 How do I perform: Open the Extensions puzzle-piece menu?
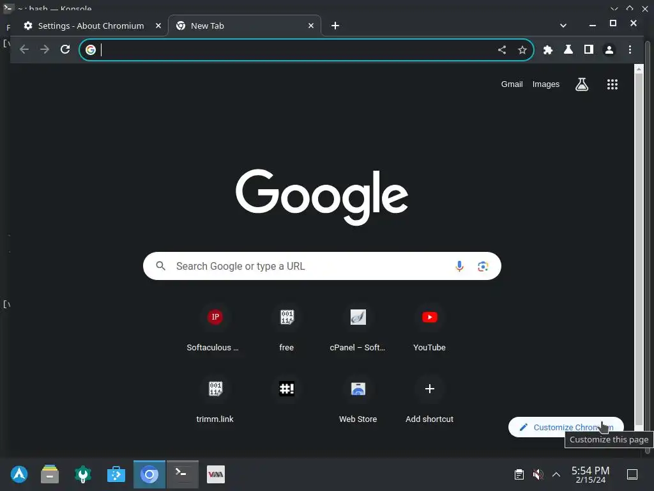(547, 50)
